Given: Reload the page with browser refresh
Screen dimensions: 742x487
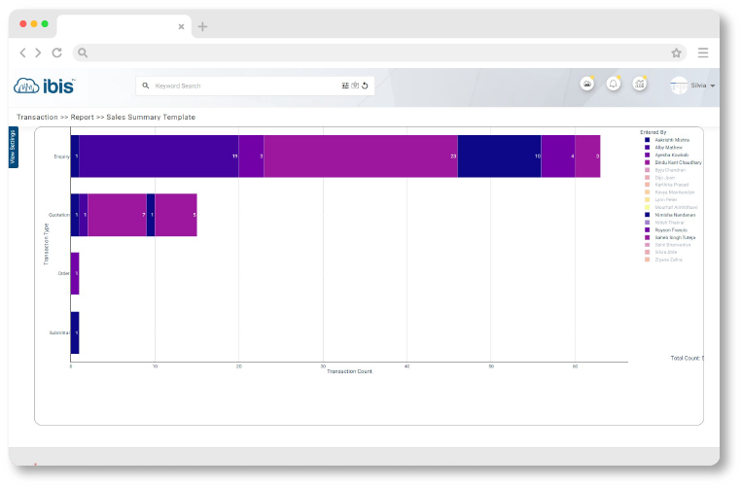Looking at the screenshot, I should 56,52.
